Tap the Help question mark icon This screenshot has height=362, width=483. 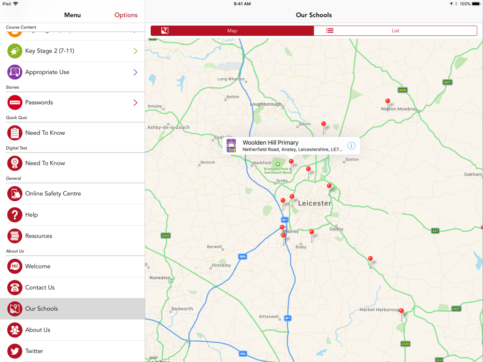tap(14, 215)
